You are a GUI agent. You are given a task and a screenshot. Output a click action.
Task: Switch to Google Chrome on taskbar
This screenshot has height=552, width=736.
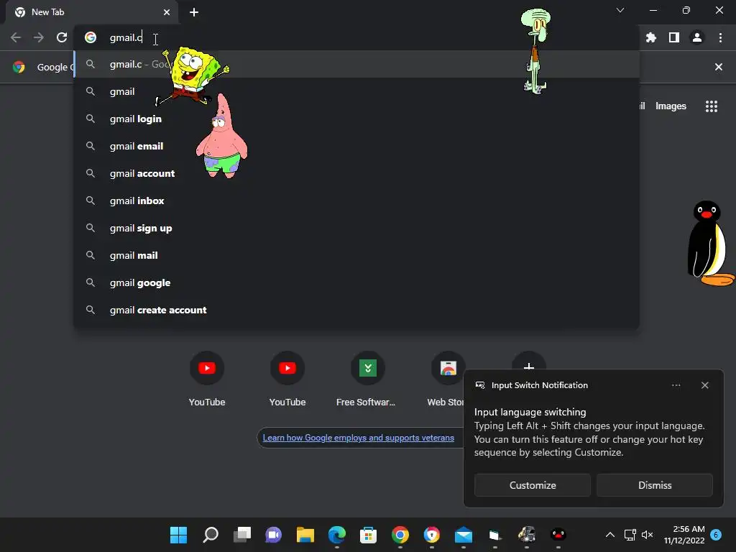pyautogui.click(x=400, y=535)
